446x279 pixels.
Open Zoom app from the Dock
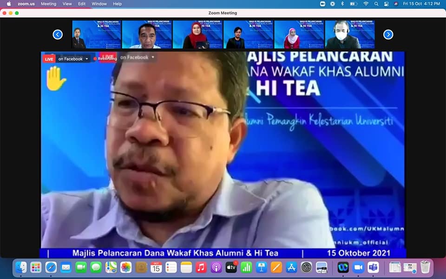(358, 267)
